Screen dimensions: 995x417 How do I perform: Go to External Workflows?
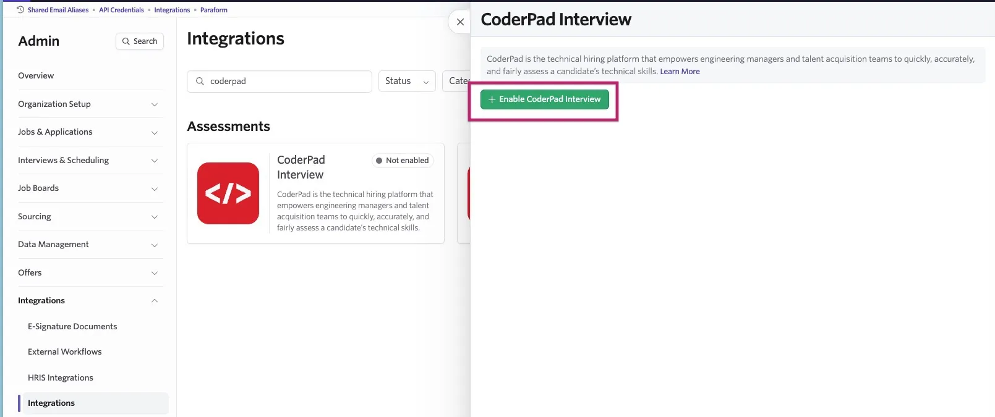coord(65,352)
